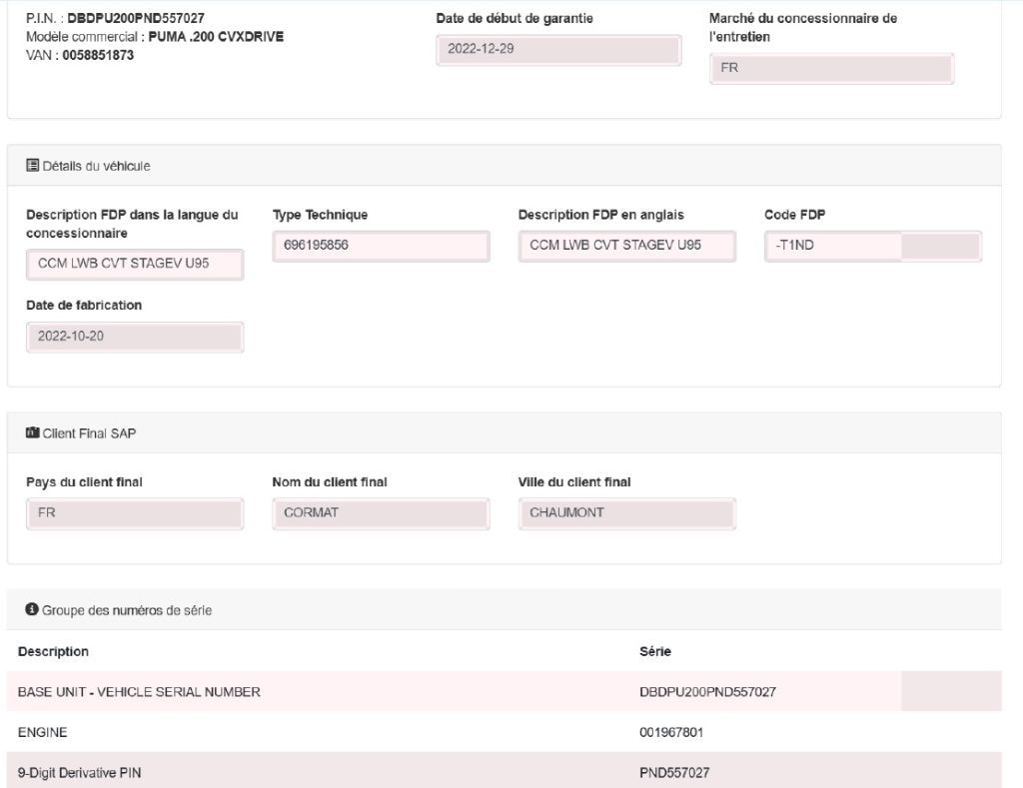Focus the Description FDP dans la langue field
This screenshot has height=788, width=1023.
(135, 265)
